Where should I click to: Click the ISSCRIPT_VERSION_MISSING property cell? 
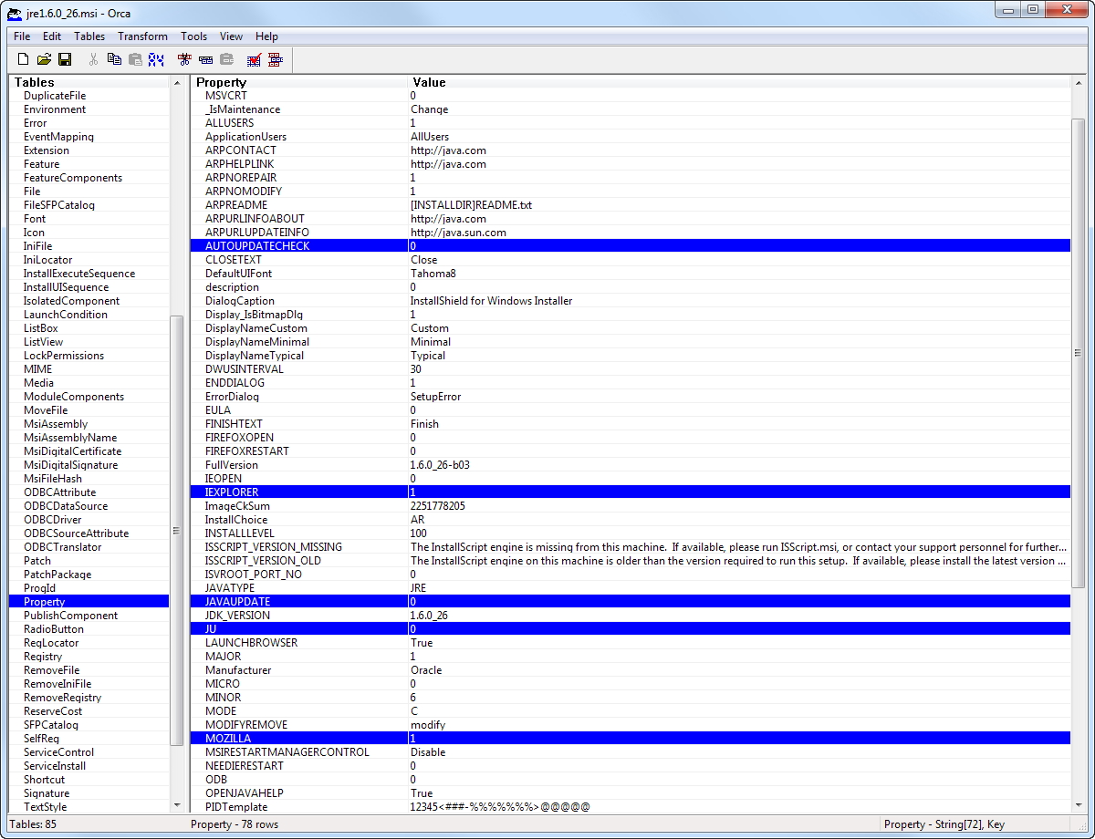click(300, 547)
